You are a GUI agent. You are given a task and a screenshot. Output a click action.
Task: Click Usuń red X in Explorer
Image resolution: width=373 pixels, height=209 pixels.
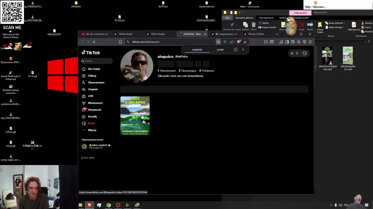click(x=302, y=26)
